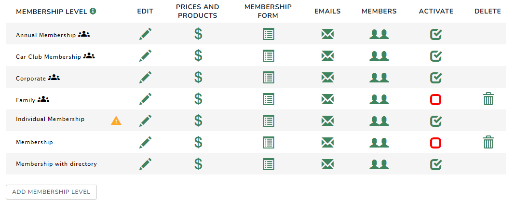Activate the Membership level red box

(435, 143)
